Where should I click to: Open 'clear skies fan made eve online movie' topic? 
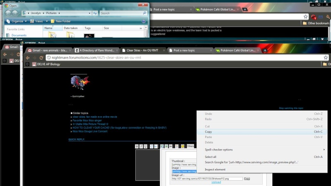tap(95, 117)
